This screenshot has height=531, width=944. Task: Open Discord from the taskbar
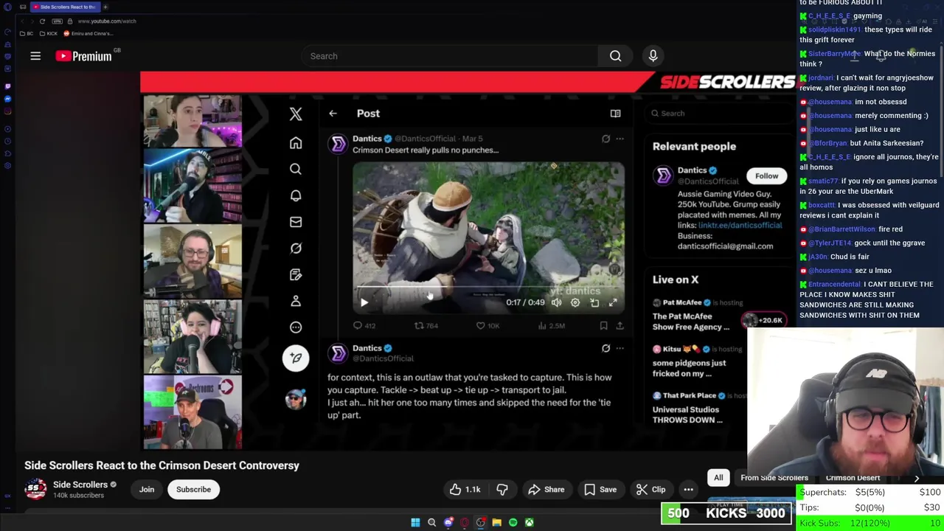coord(448,523)
